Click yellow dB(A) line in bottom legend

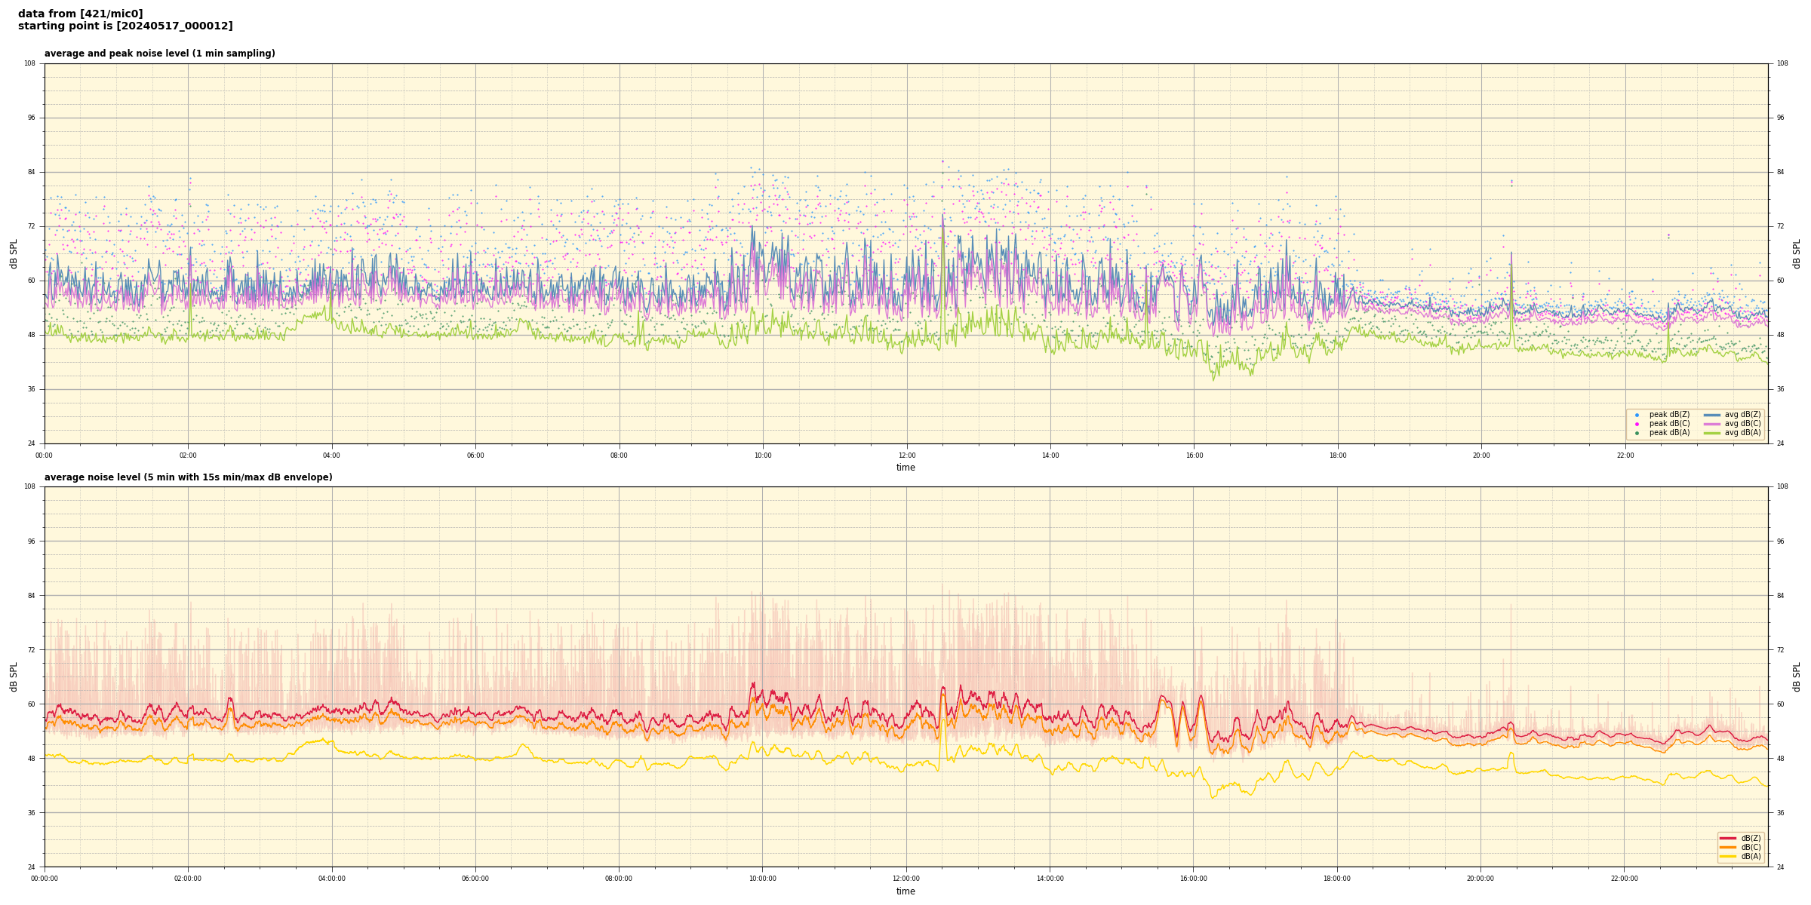1728,856
